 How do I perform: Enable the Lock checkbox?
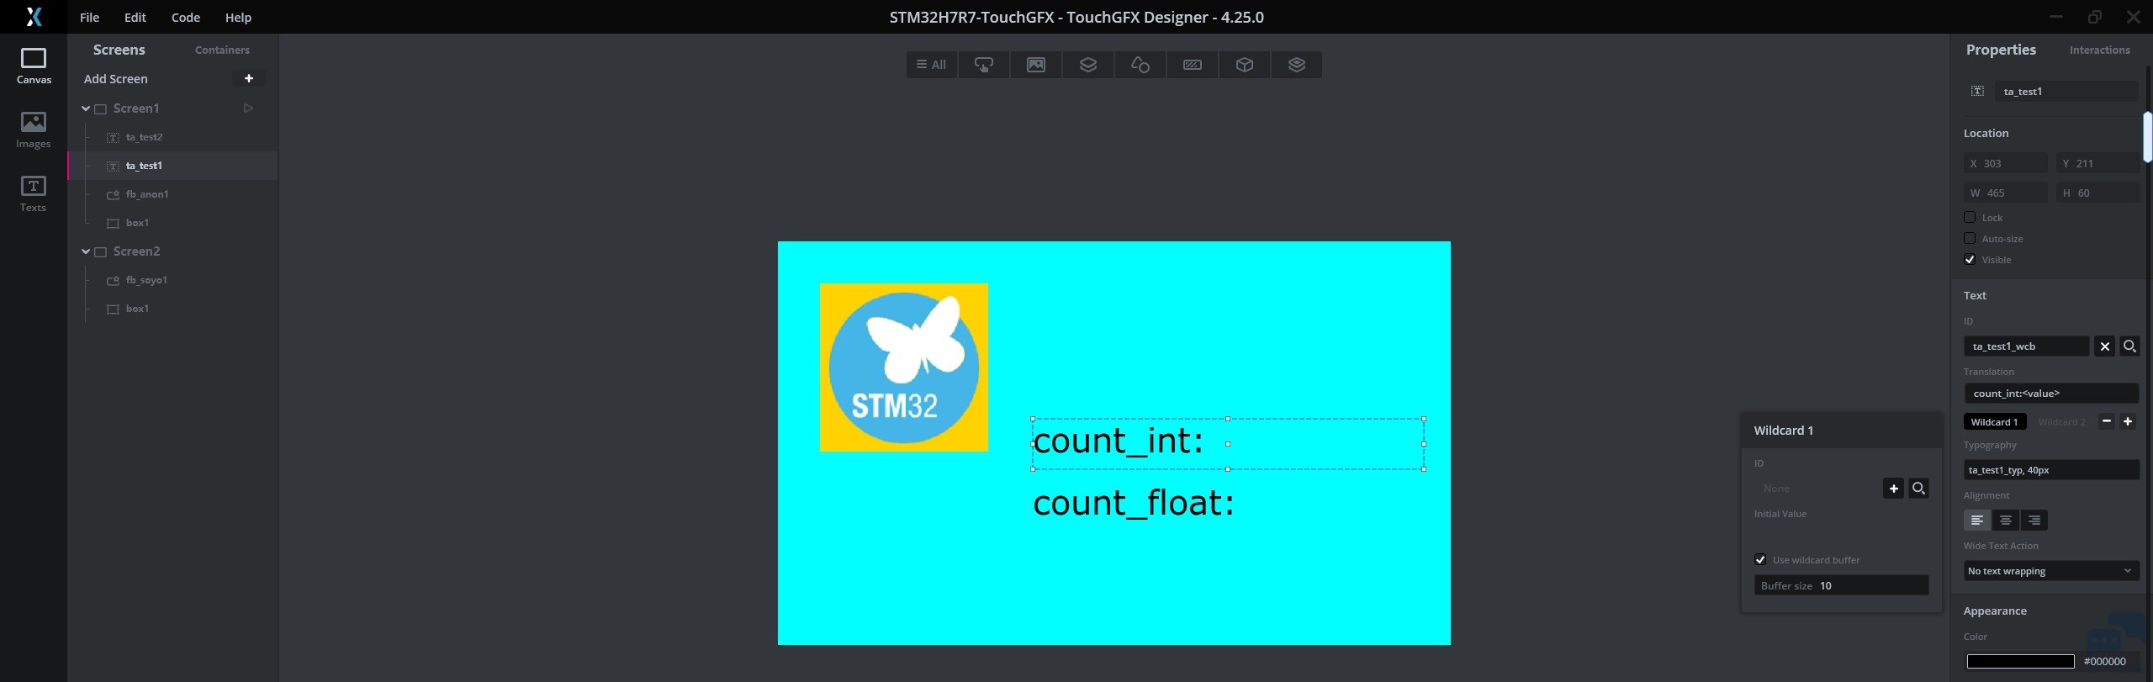click(1970, 218)
